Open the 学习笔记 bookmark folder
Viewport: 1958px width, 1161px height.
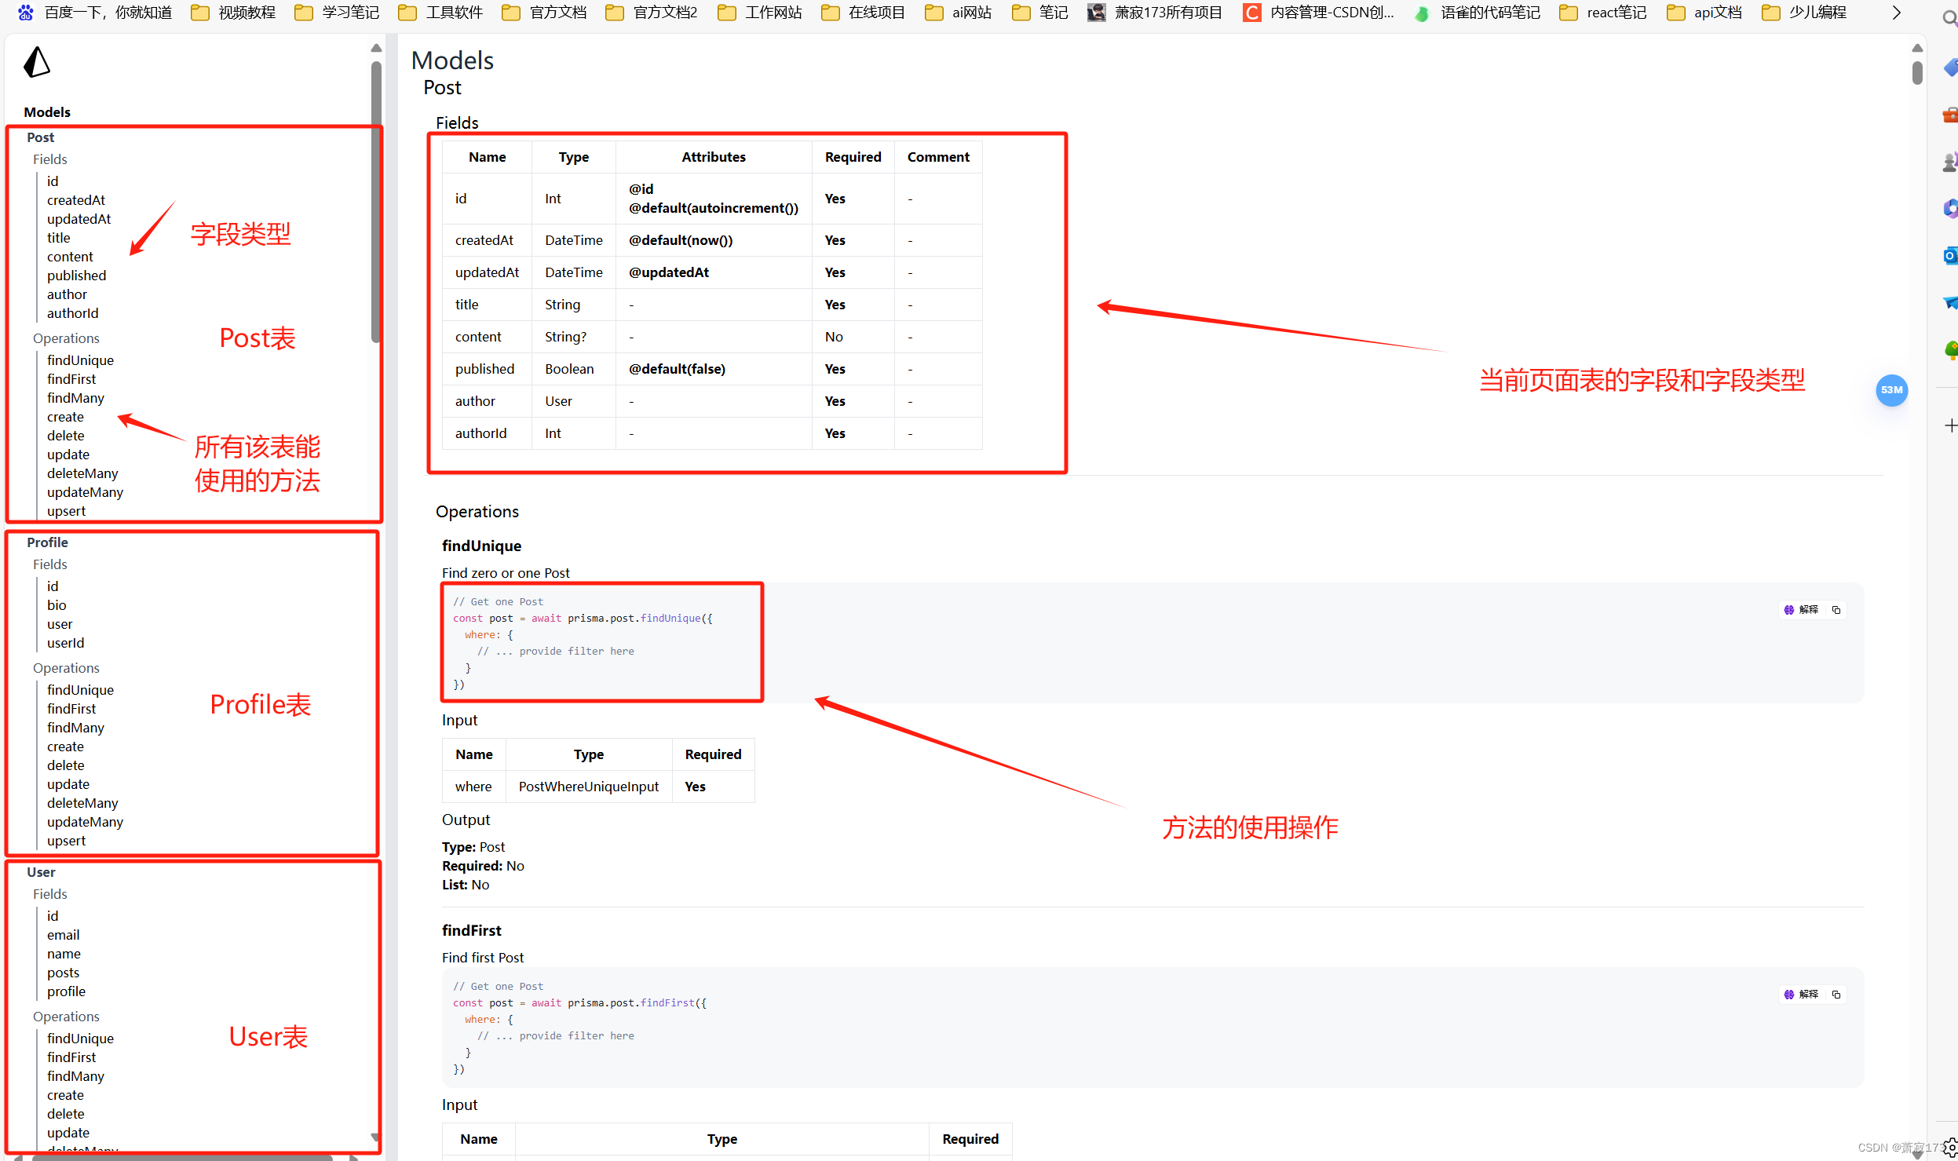[338, 13]
